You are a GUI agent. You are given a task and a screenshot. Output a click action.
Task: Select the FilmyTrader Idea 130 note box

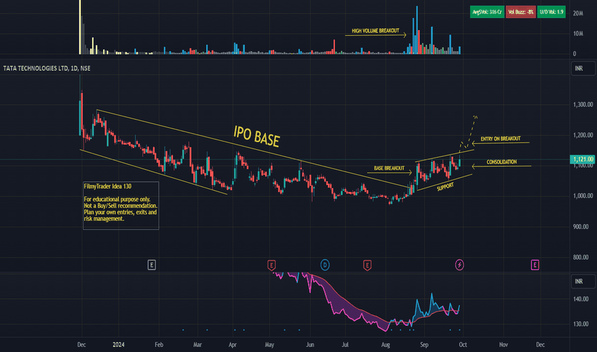coord(120,205)
